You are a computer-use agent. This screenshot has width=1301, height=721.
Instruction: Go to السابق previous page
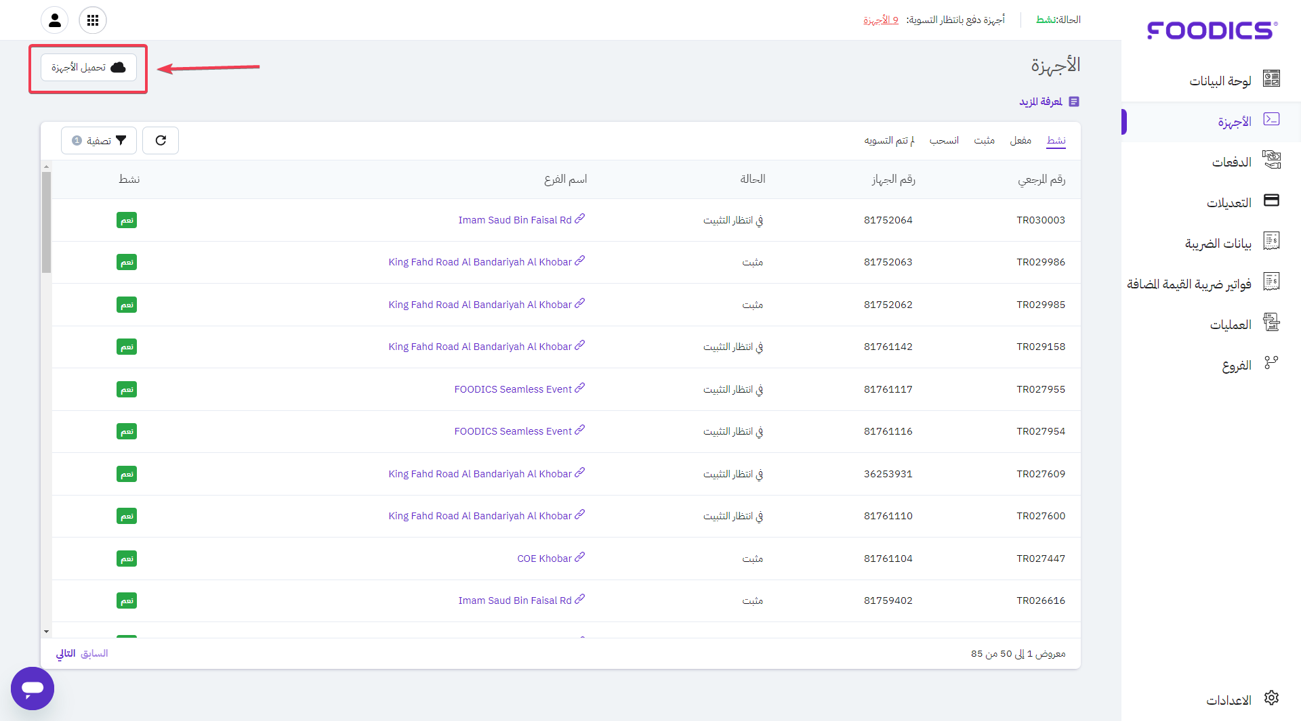pyautogui.click(x=94, y=653)
